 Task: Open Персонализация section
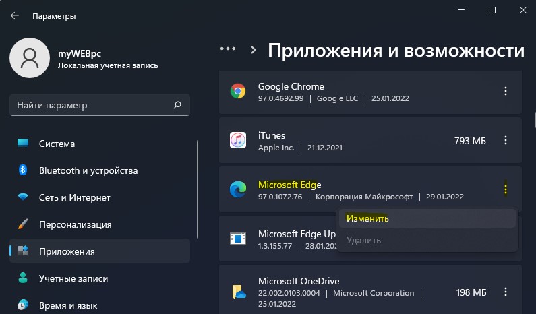100,224
